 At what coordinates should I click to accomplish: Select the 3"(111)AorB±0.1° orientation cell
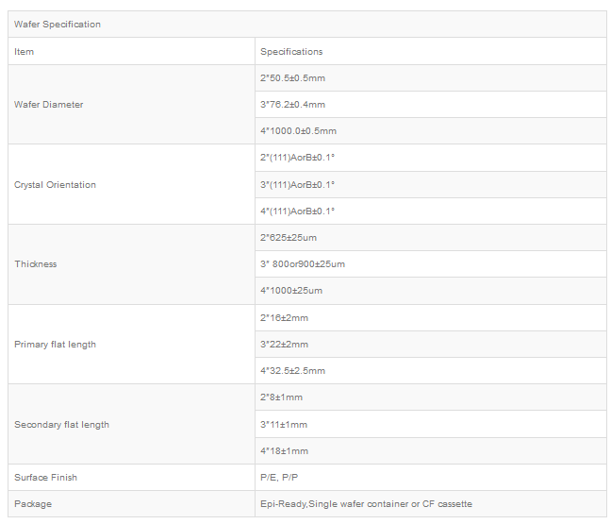(297, 185)
